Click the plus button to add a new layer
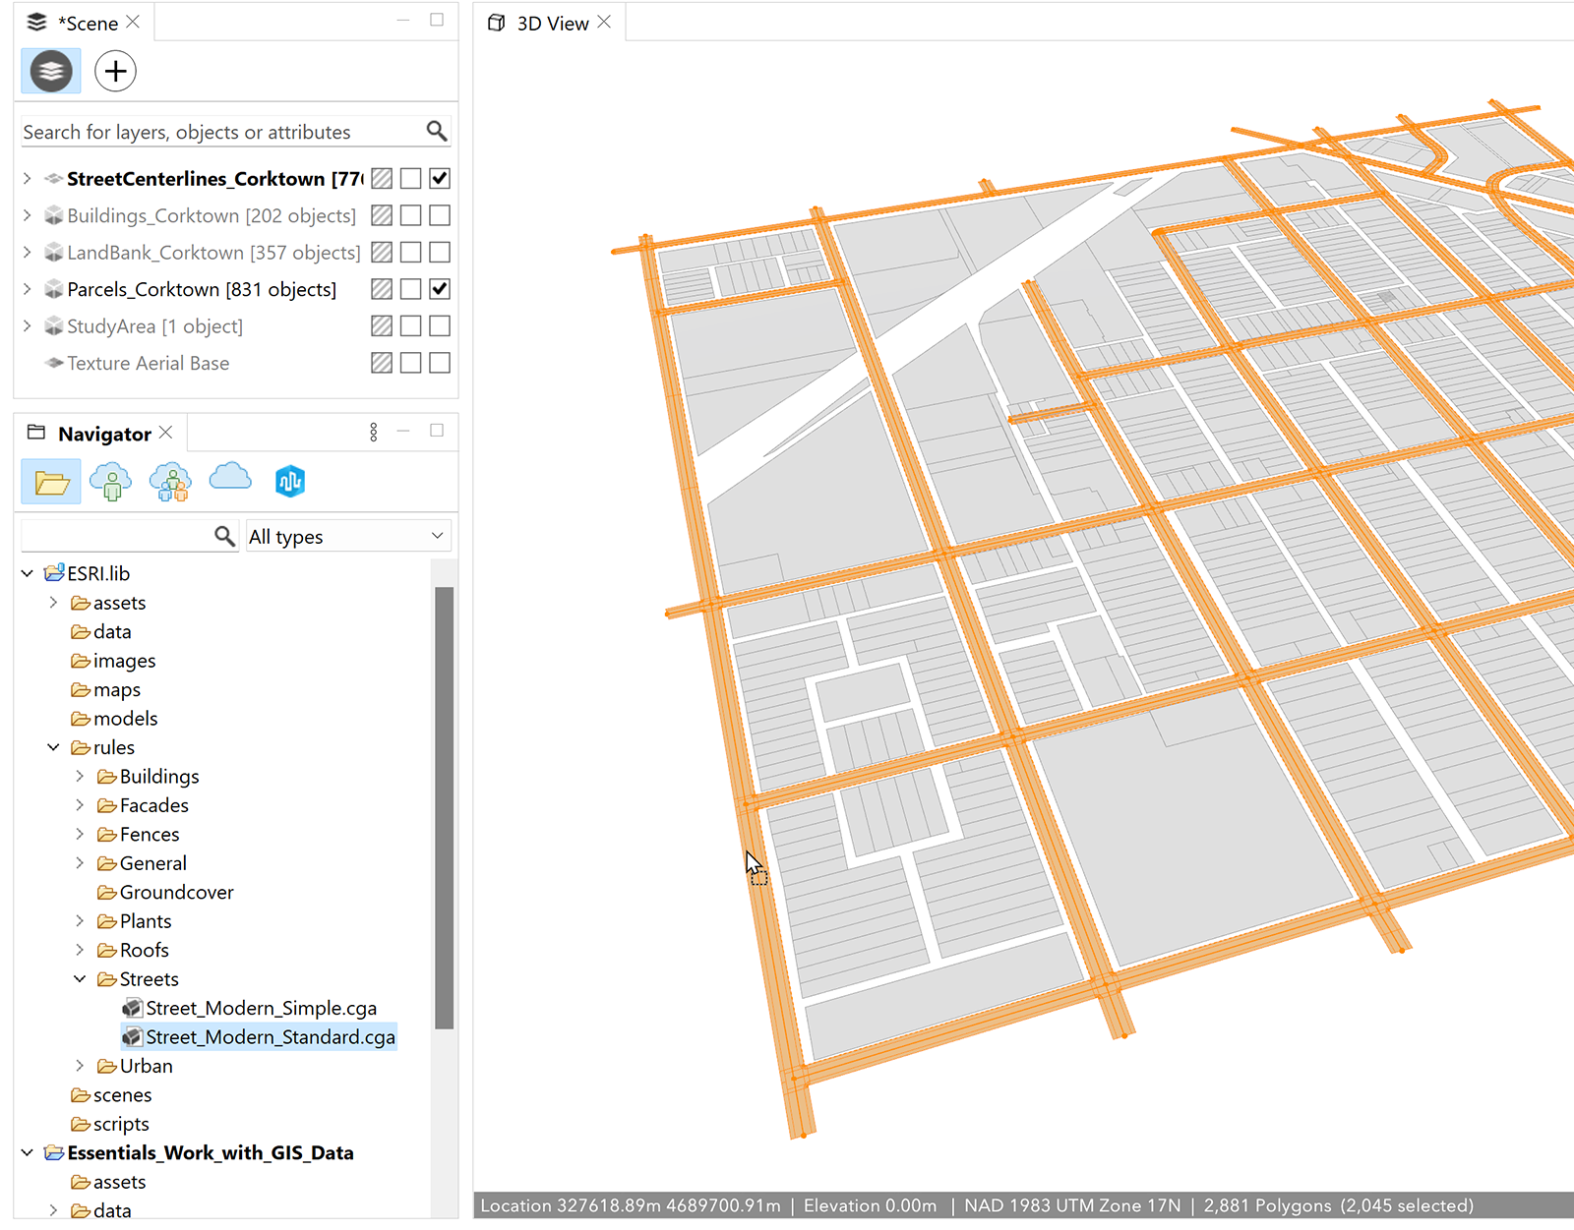The image size is (1574, 1230). pyautogui.click(x=115, y=71)
